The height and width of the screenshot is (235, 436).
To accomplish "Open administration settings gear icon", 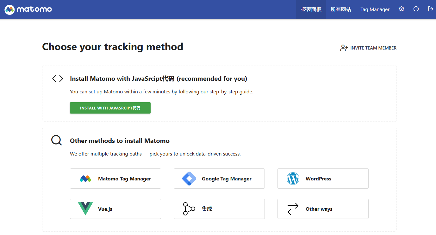I will tap(402, 9).
